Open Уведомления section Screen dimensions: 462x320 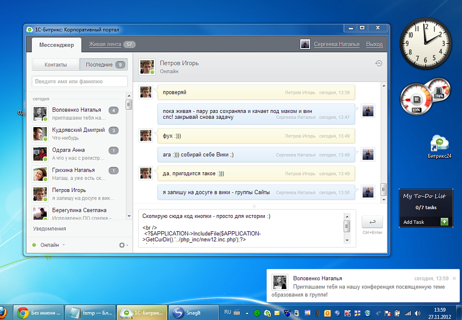49,228
